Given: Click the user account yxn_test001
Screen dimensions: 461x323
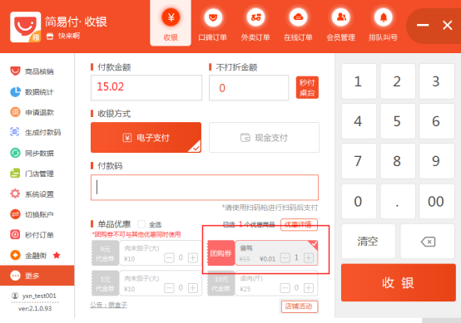Looking at the screenshot, I should point(35,296).
